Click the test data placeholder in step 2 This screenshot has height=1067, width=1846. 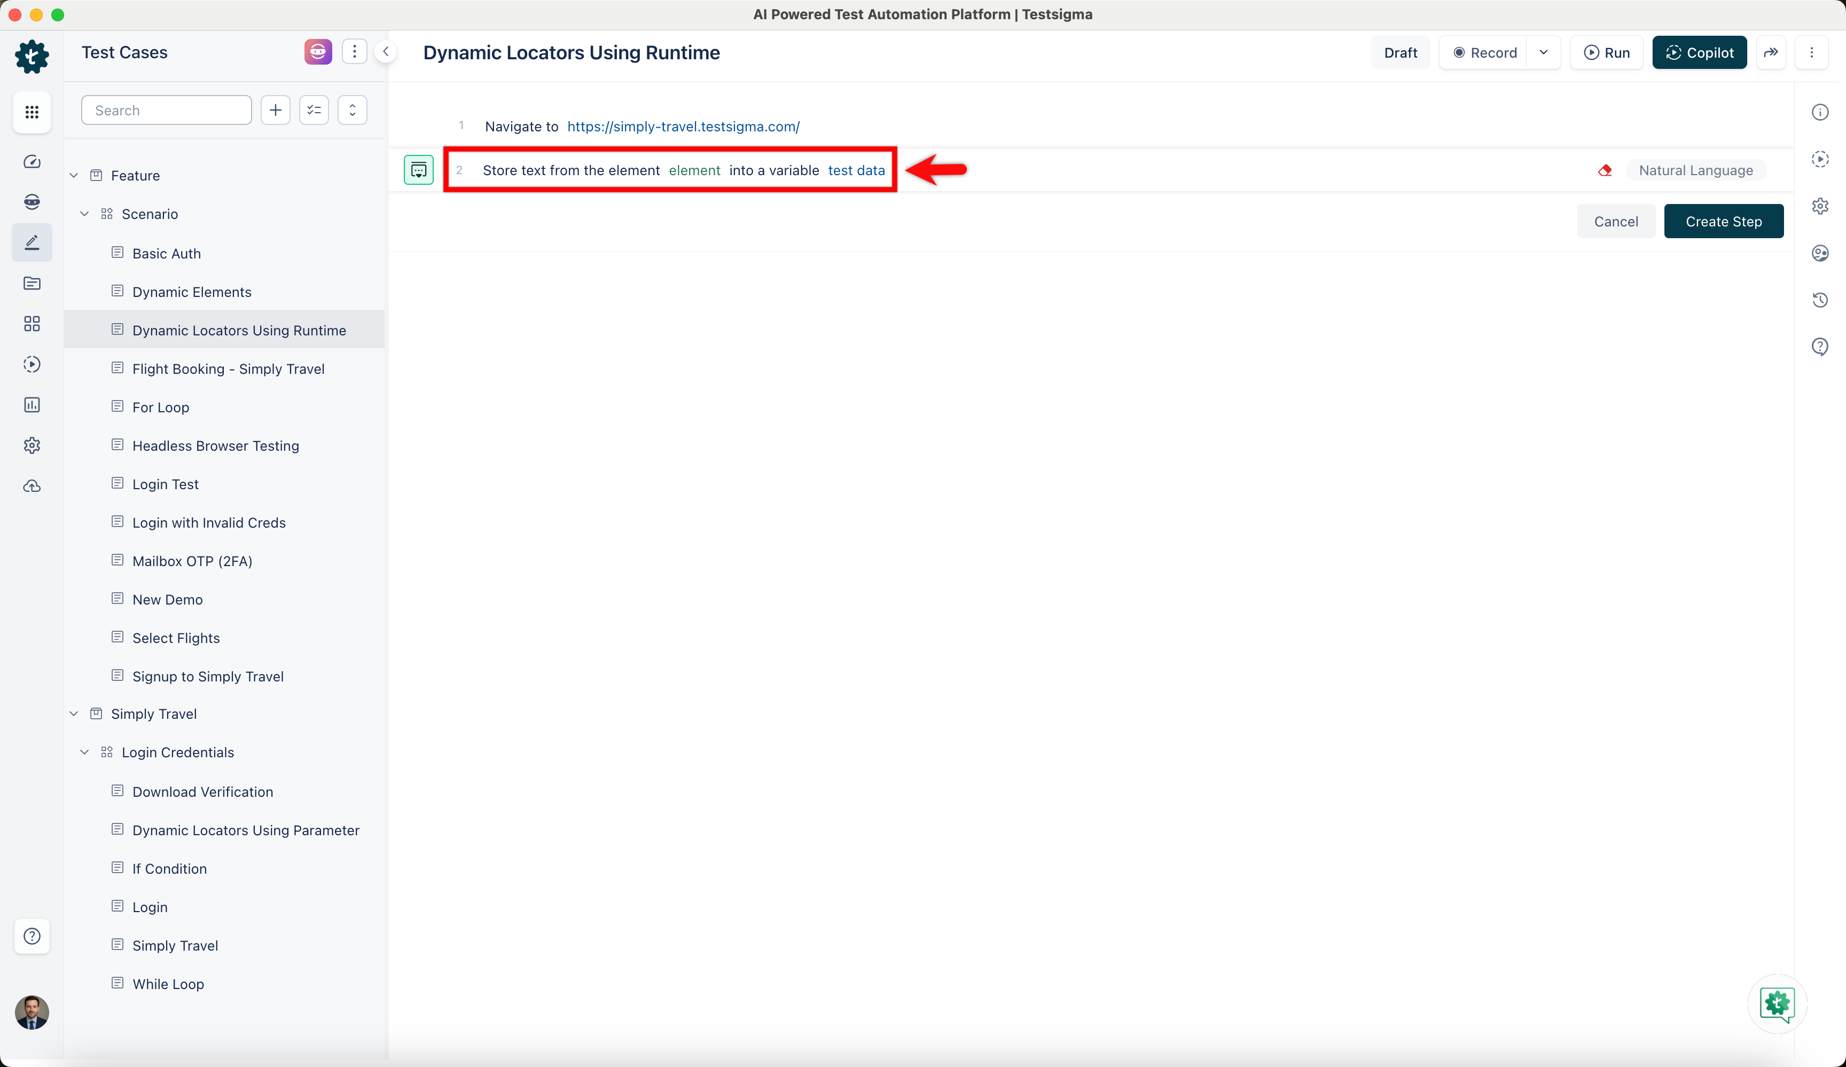click(x=856, y=170)
